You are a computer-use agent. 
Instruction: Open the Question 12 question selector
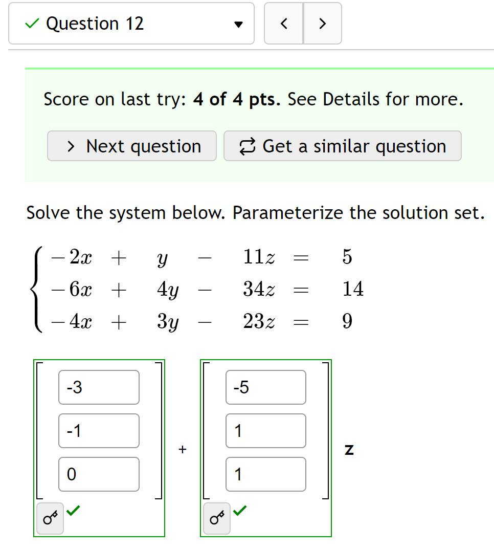pos(131,23)
